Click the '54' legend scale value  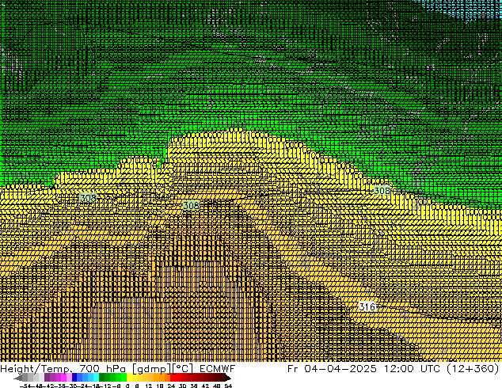pyautogui.click(x=227, y=386)
